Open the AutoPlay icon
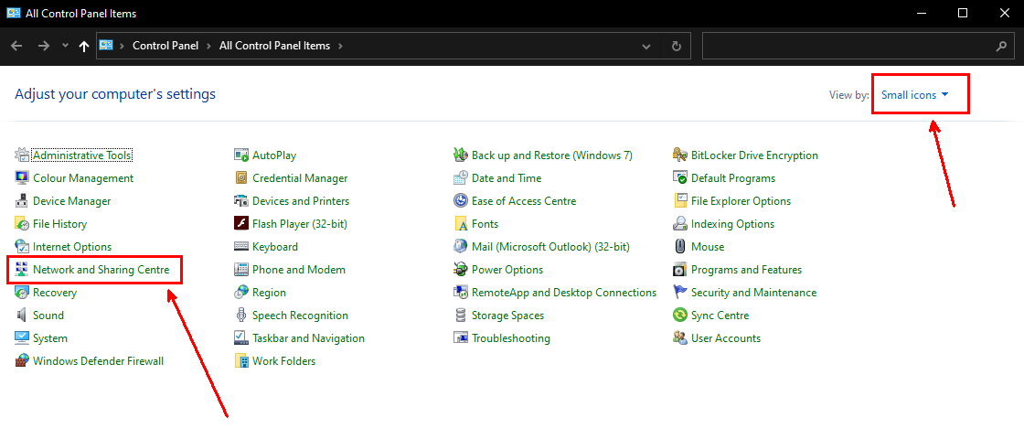 (241, 155)
